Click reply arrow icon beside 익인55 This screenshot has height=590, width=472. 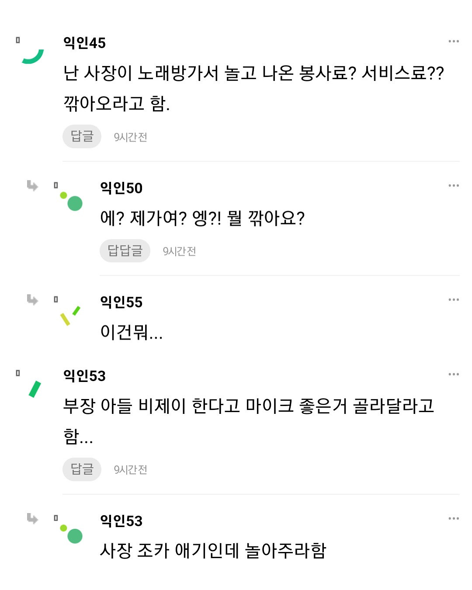click(32, 300)
